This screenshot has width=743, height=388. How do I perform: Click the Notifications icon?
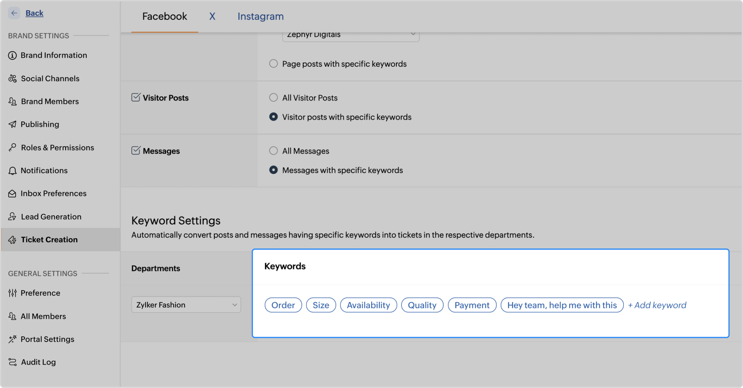[13, 170]
